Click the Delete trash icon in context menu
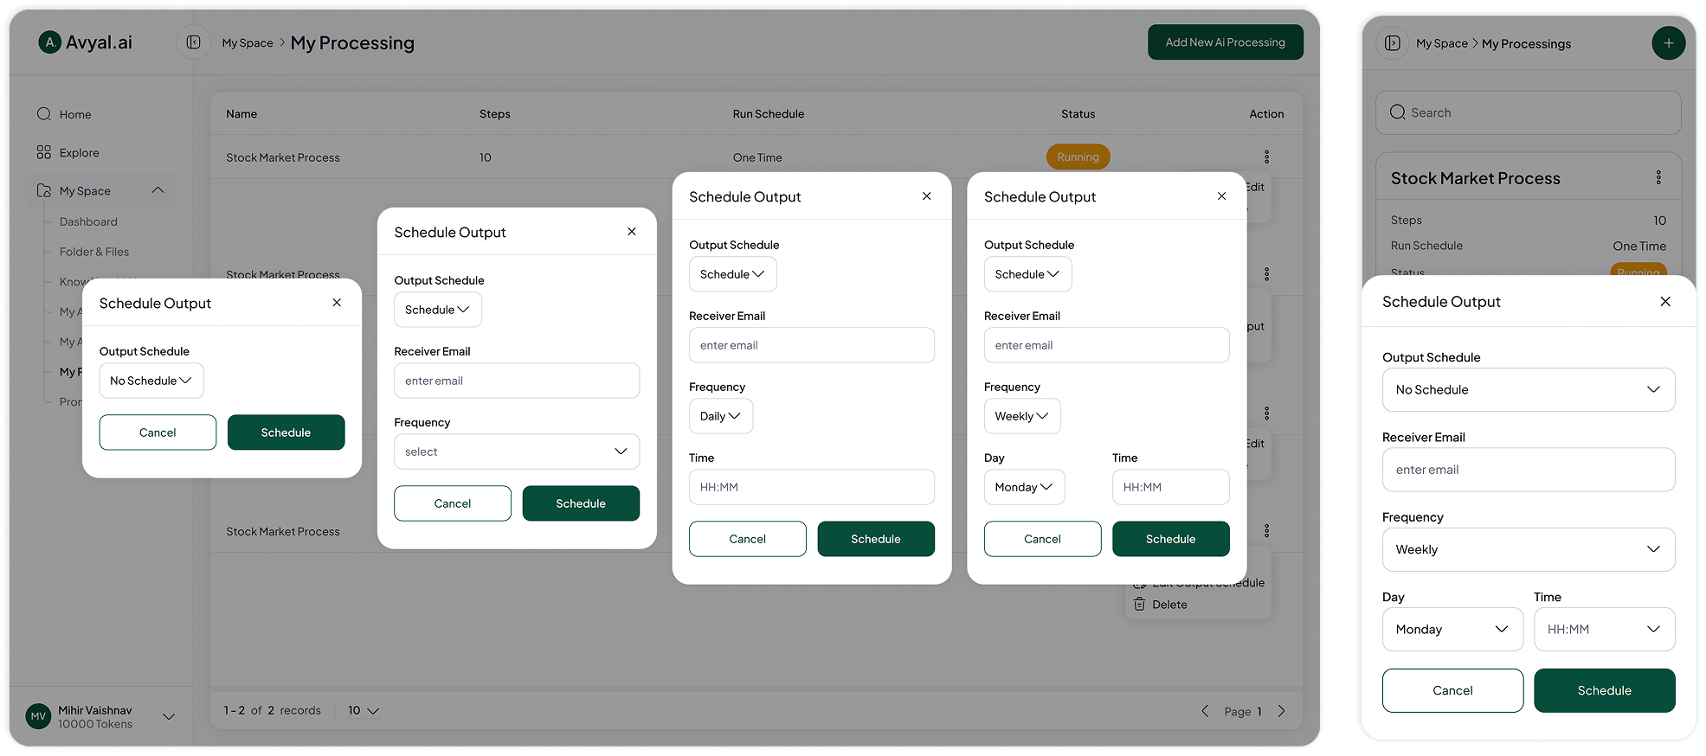This screenshot has width=1706, height=756. (1140, 605)
